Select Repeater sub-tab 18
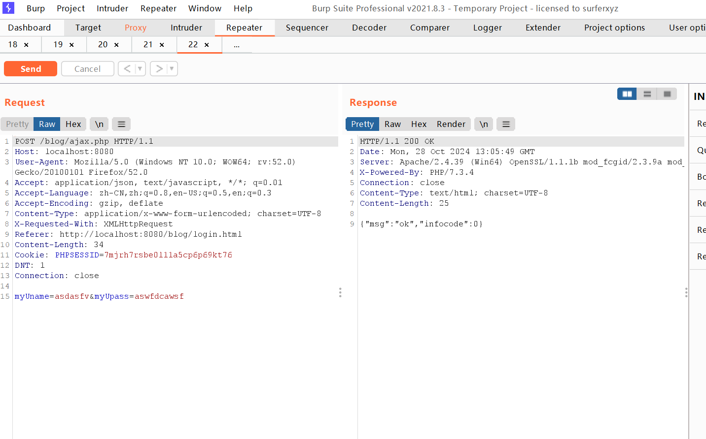The width and height of the screenshot is (706, 439). (x=13, y=45)
